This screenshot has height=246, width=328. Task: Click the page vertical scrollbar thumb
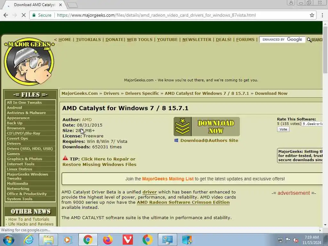point(325,50)
